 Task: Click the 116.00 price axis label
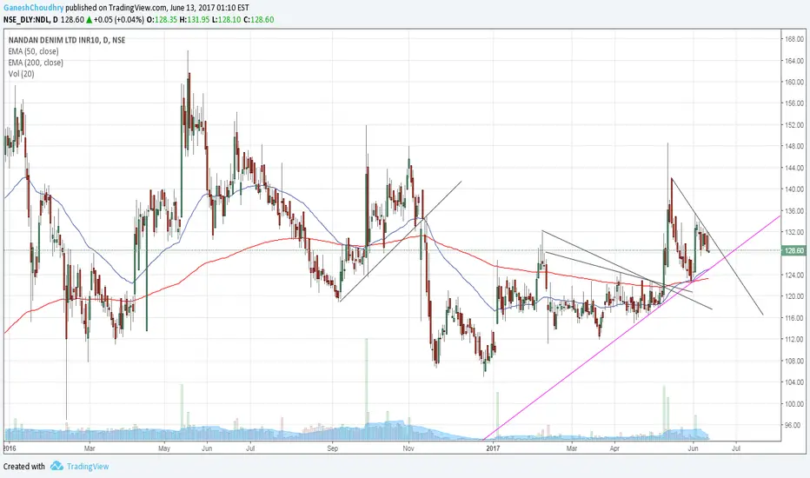(x=794, y=318)
